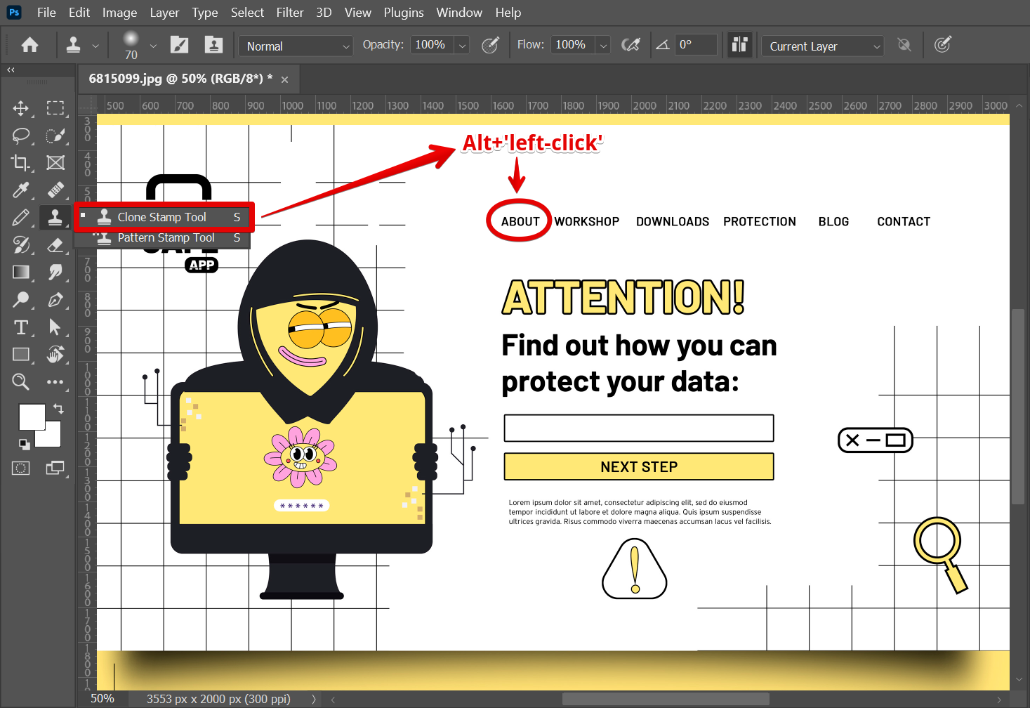Click the Home icon in options bar
The width and height of the screenshot is (1030, 708).
tap(29, 46)
